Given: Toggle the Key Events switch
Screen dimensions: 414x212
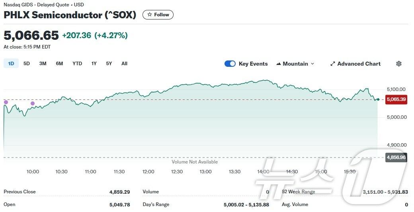Looking at the screenshot, I should click(230, 64).
